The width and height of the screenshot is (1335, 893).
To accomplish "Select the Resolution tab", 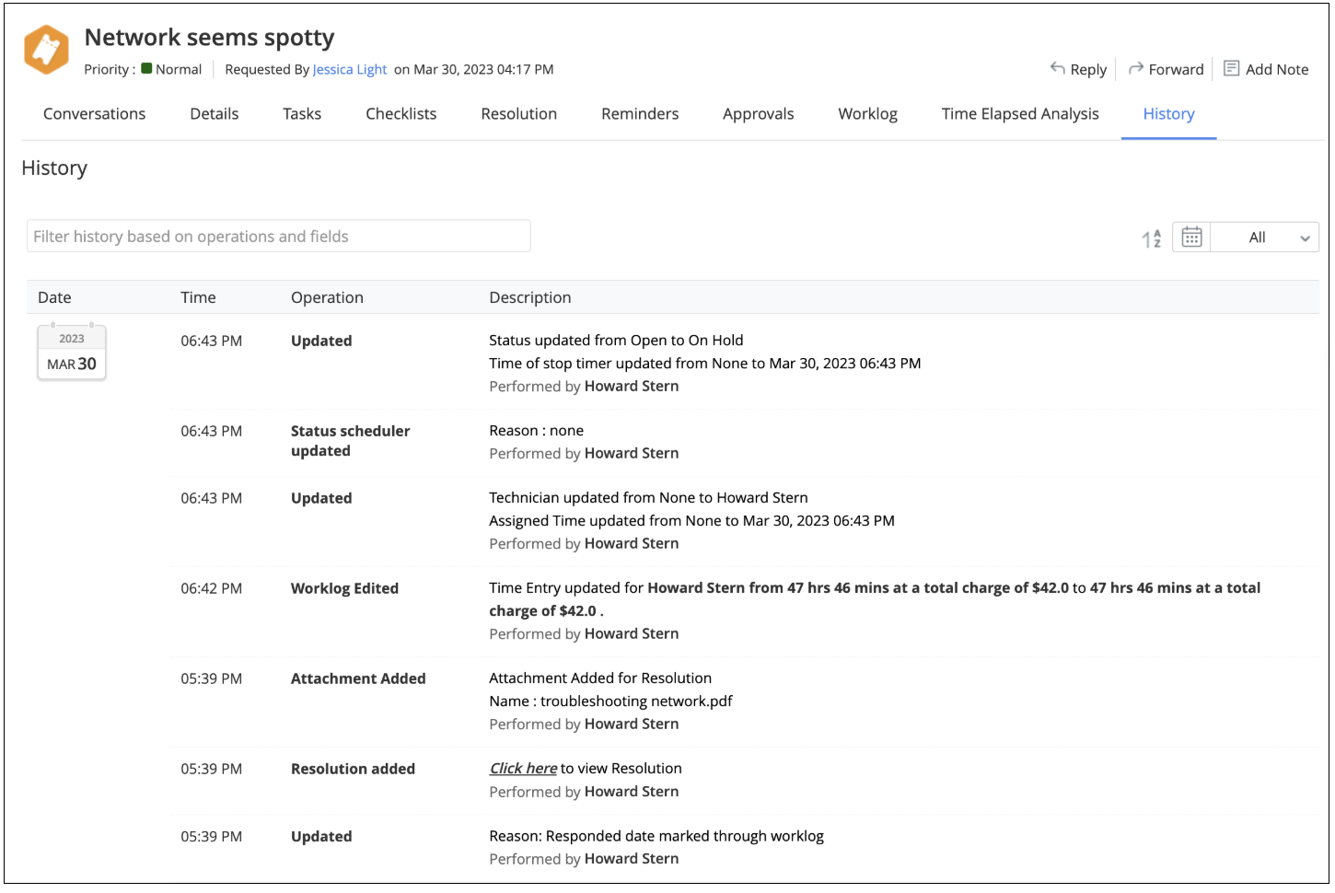I will pyautogui.click(x=518, y=114).
